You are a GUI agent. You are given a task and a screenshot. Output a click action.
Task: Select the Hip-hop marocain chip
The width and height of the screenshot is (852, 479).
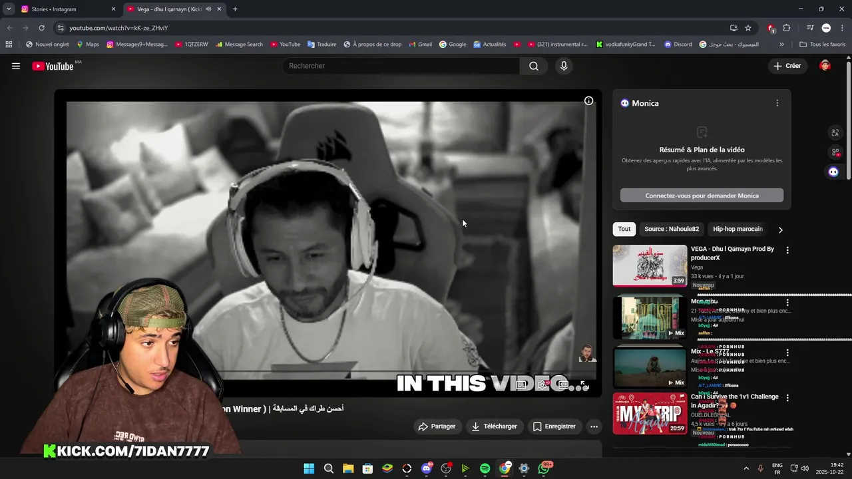738,229
